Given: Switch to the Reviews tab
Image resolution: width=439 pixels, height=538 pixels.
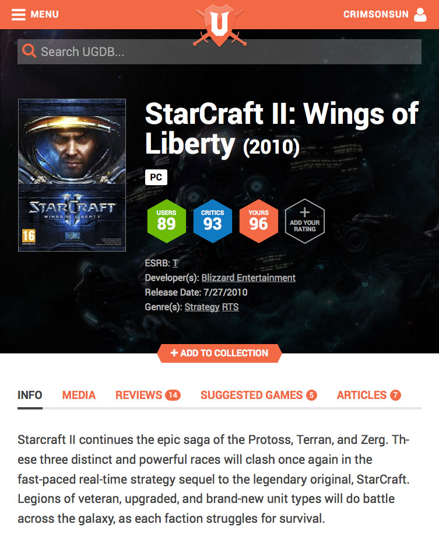Looking at the screenshot, I should (x=148, y=395).
